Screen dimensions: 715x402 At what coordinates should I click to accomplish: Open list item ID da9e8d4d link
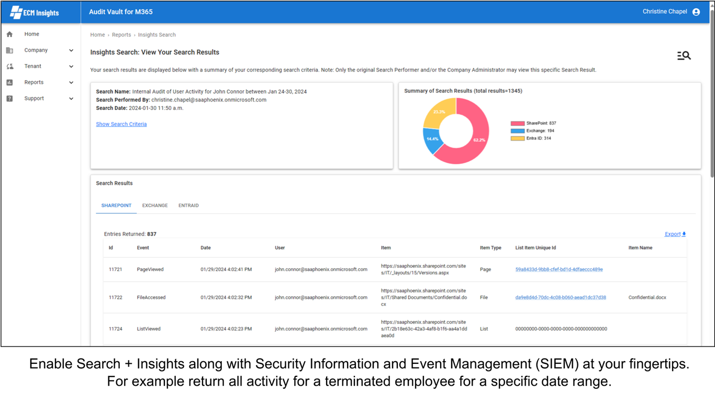click(x=561, y=297)
